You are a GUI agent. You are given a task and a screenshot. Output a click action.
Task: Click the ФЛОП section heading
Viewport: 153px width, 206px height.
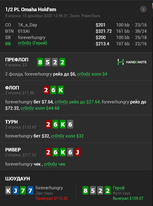[x=12, y=88]
